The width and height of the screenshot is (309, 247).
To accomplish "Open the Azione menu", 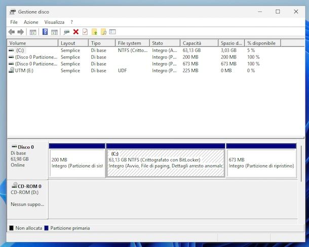I will coord(31,22).
